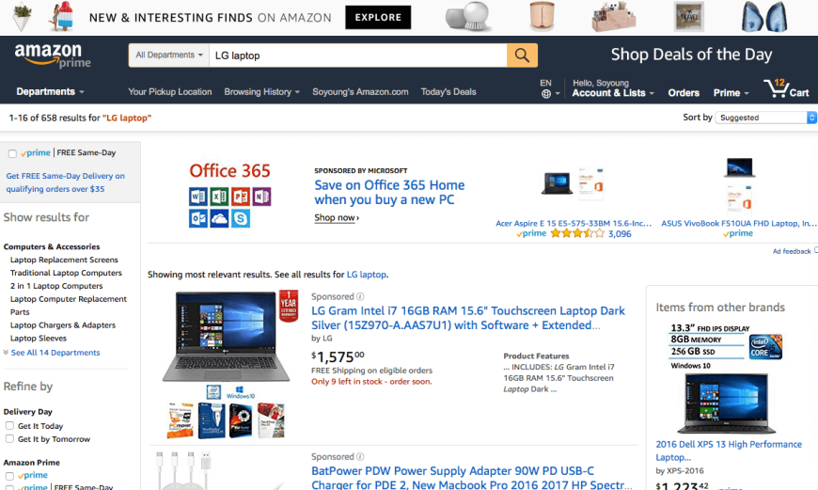
Task: Click the OneDrive cloud icon in ad
Action: 219,218
